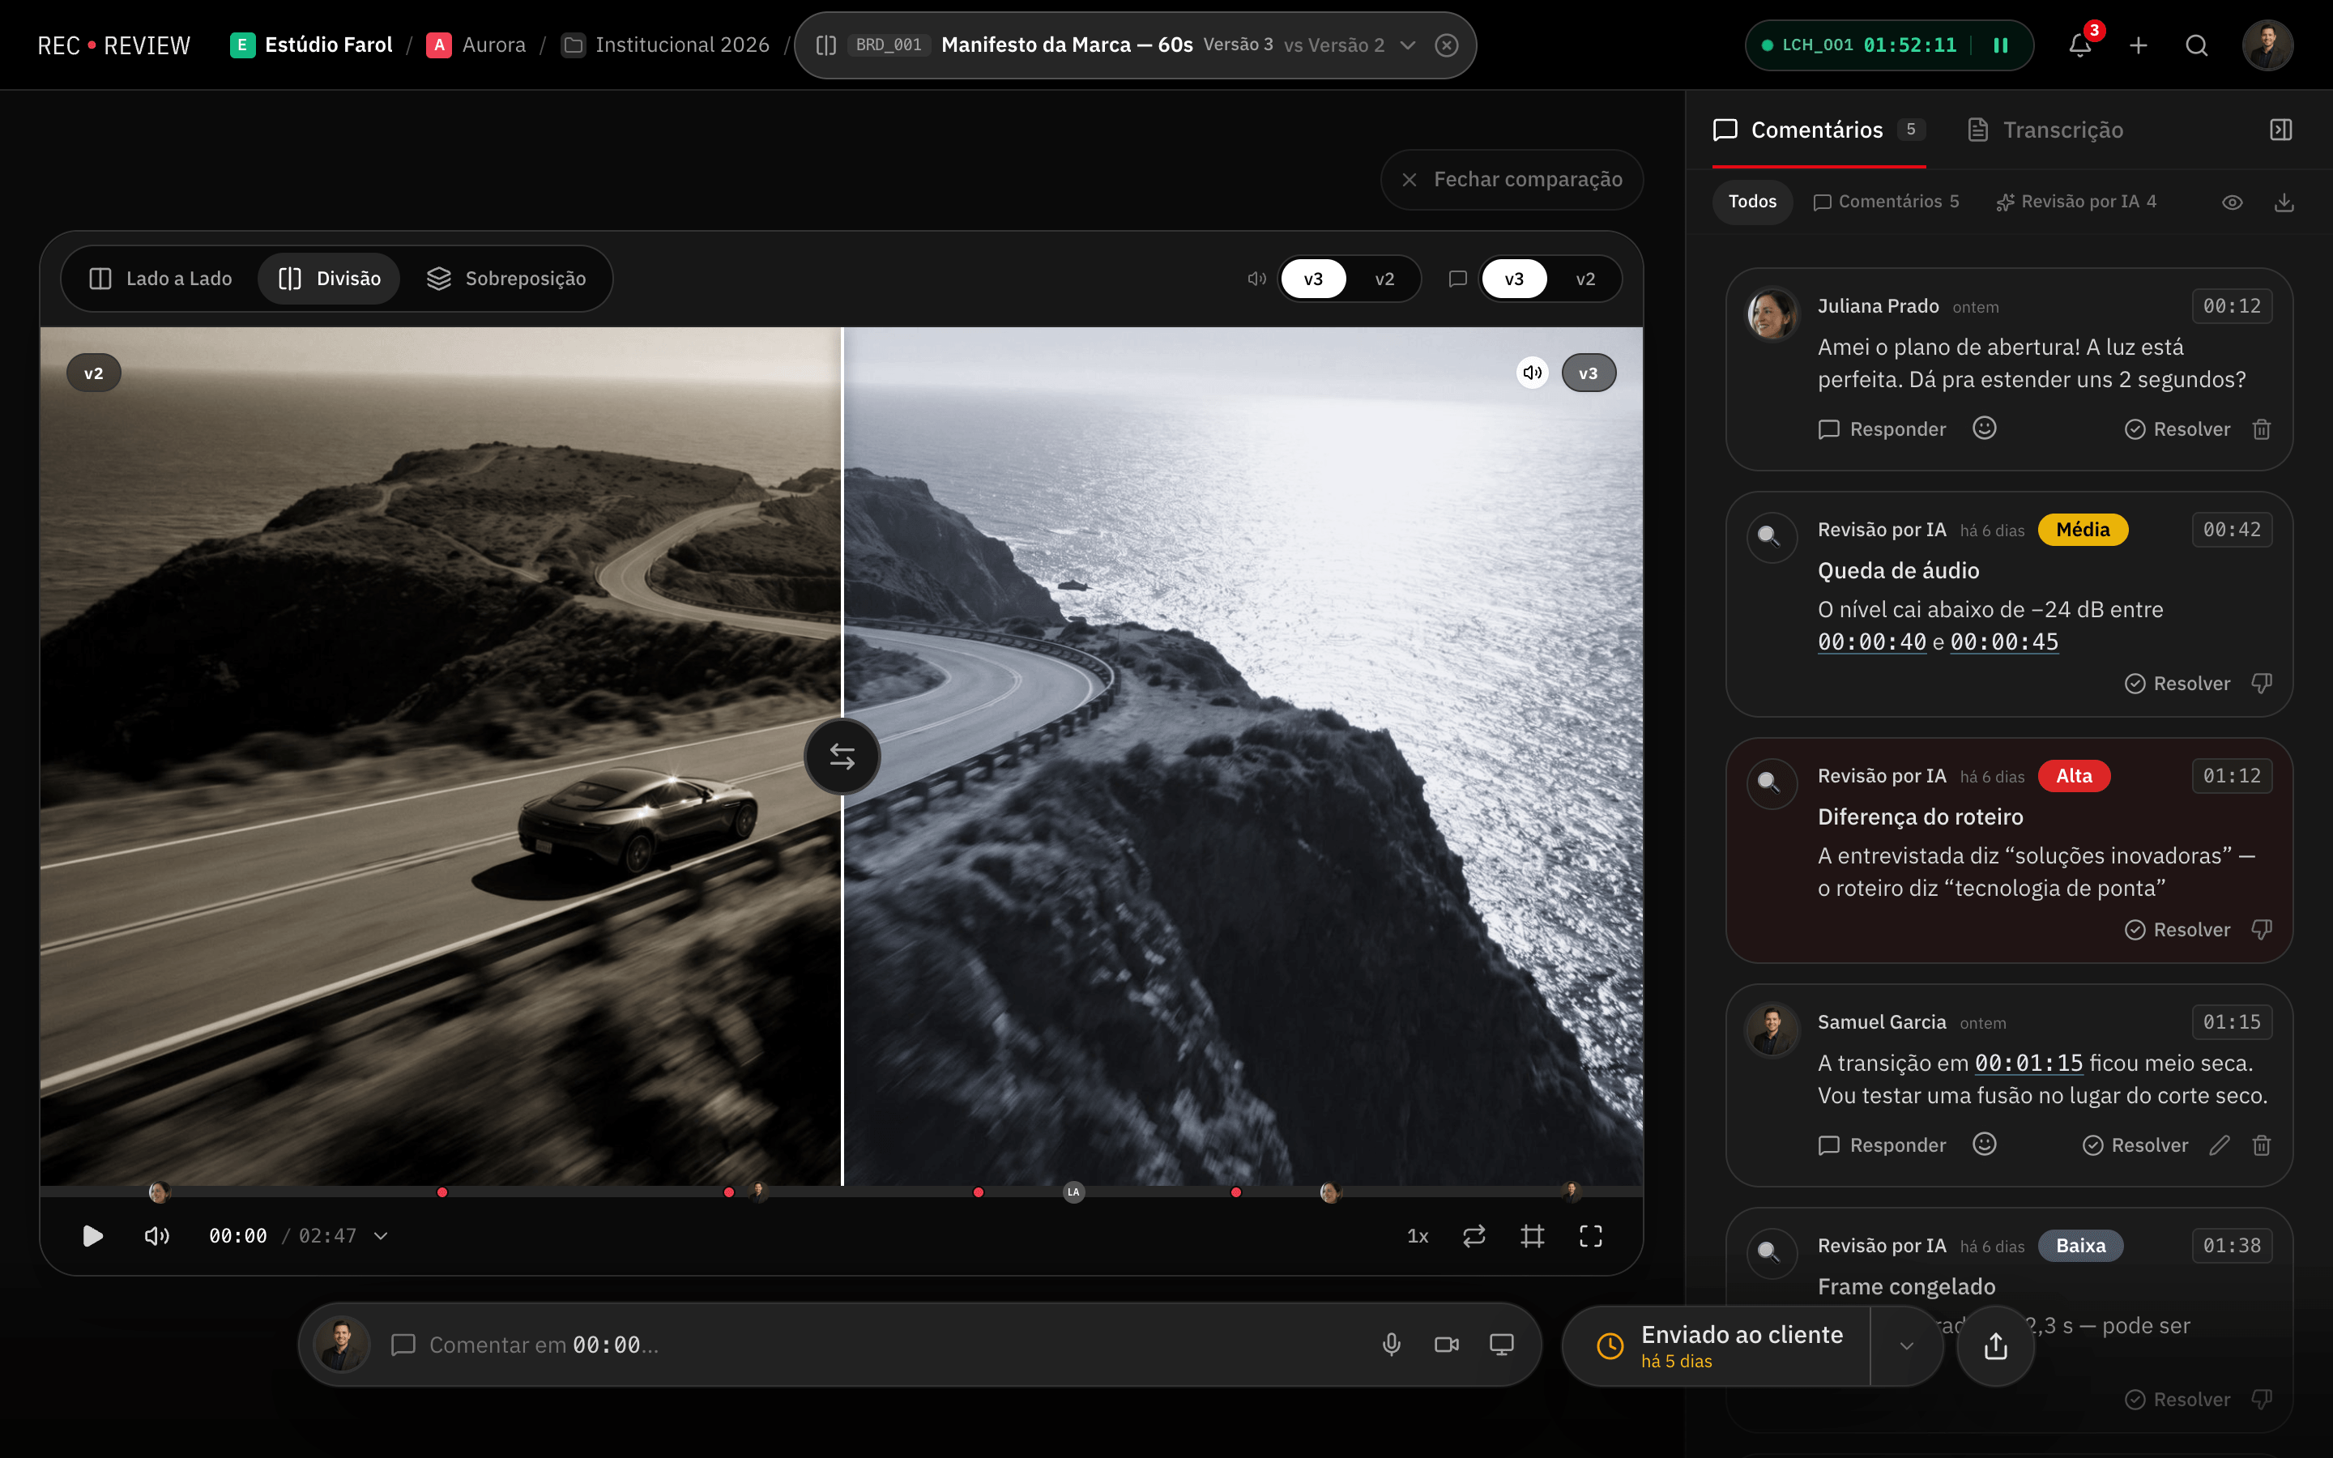The width and height of the screenshot is (2333, 1458).
Task: Start a screen recording comment
Action: pyautogui.click(x=1501, y=1345)
